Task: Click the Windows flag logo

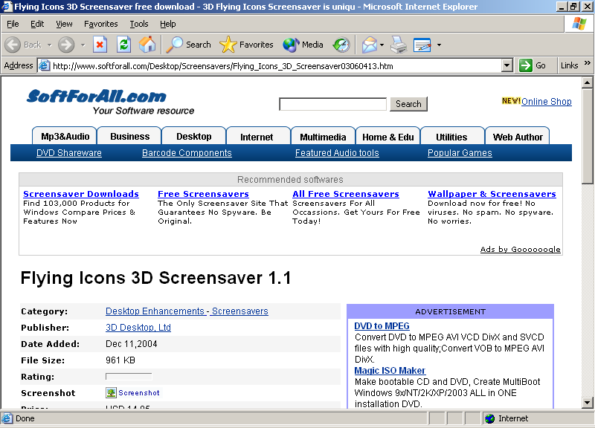Action: tap(579, 24)
